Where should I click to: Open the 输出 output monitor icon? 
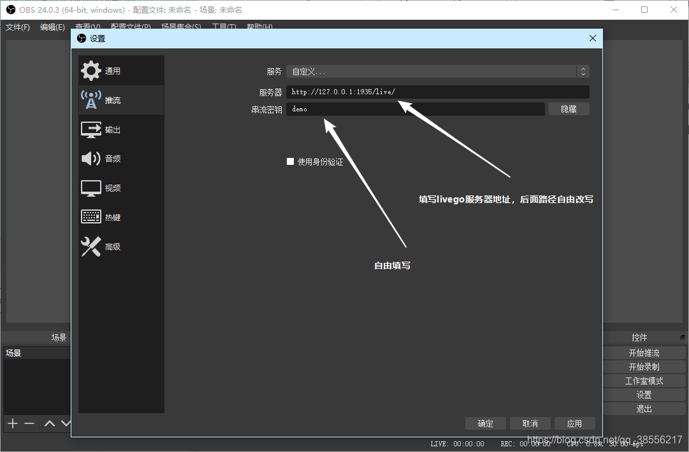91,129
